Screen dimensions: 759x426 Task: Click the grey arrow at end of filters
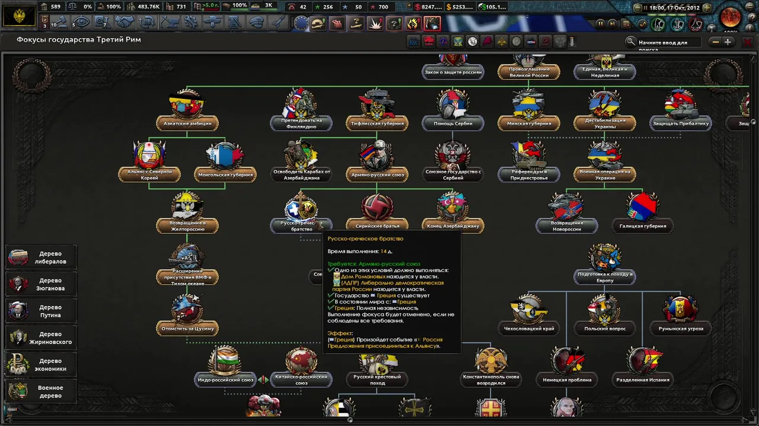[x=572, y=41]
